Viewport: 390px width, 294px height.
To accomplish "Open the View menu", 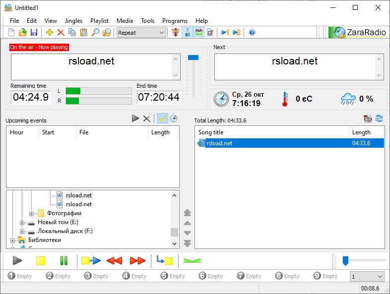I will pos(51,21).
